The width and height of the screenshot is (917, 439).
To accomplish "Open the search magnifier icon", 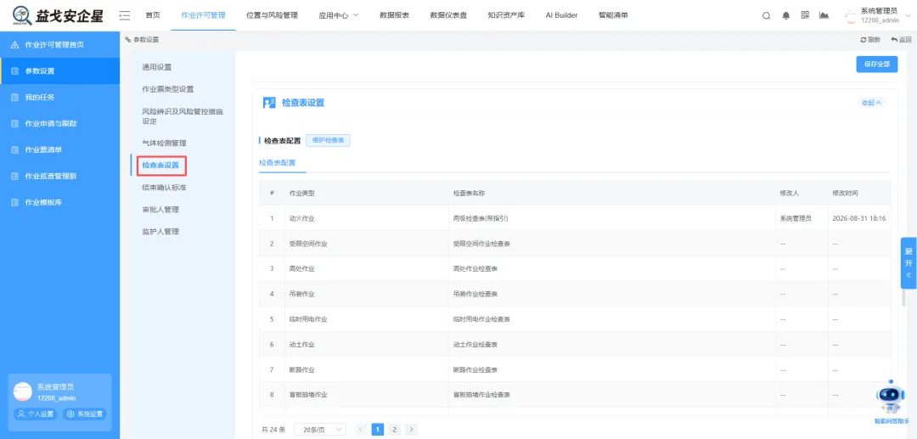I will (x=766, y=16).
